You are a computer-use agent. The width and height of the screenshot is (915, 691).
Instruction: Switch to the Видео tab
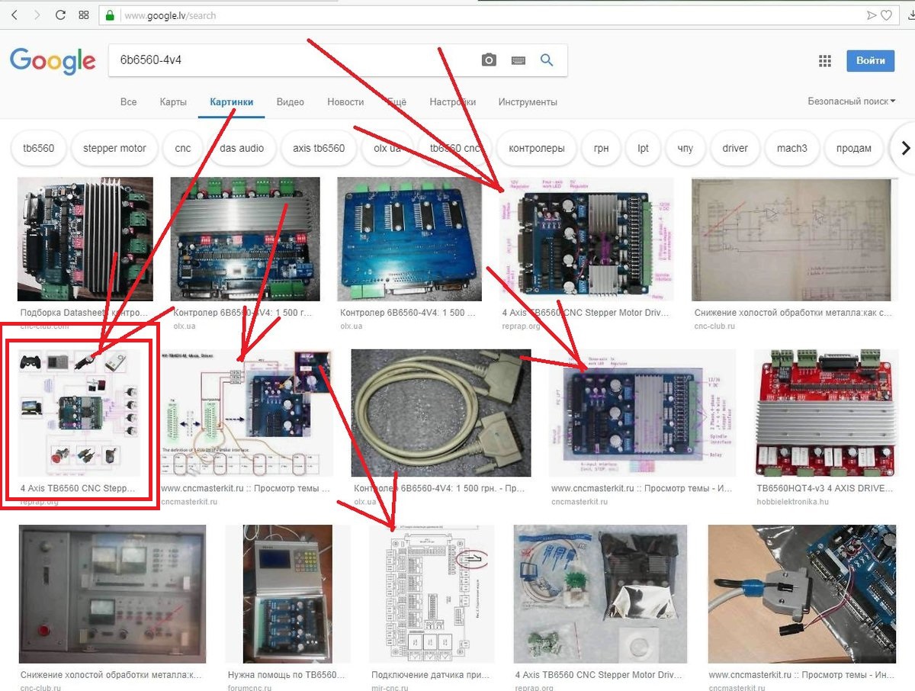click(290, 101)
